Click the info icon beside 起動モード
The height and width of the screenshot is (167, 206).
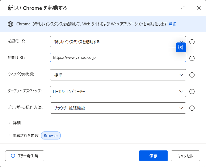tap(192, 42)
